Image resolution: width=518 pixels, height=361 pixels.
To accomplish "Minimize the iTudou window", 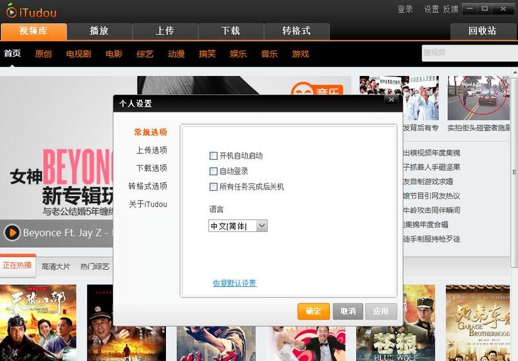I will 468,9.
